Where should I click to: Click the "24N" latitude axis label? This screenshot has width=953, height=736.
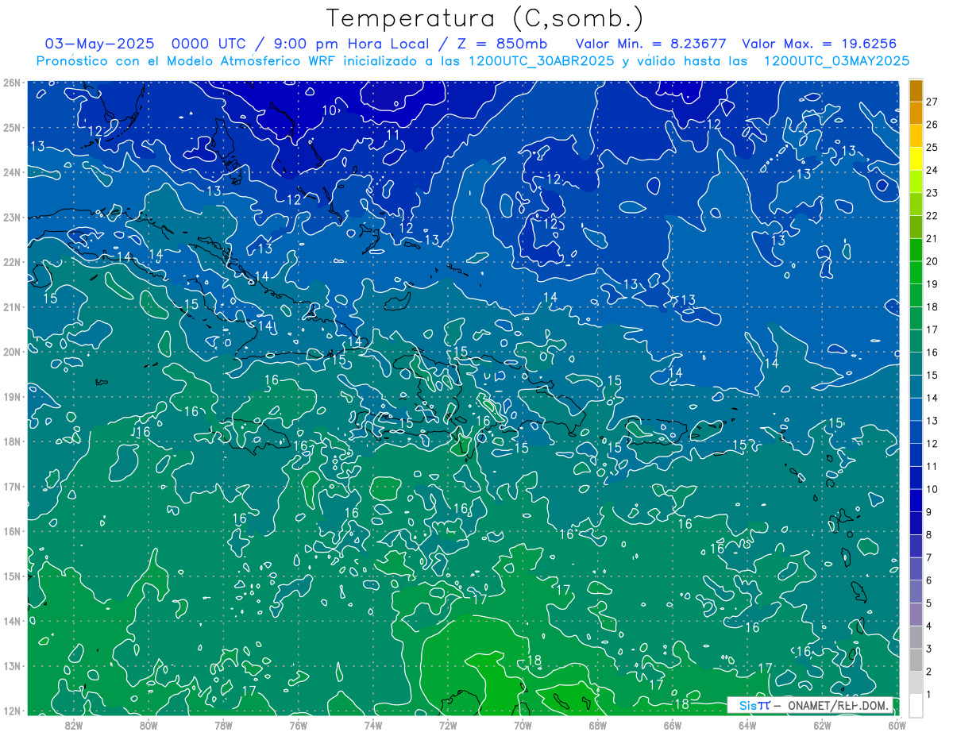[x=11, y=172]
